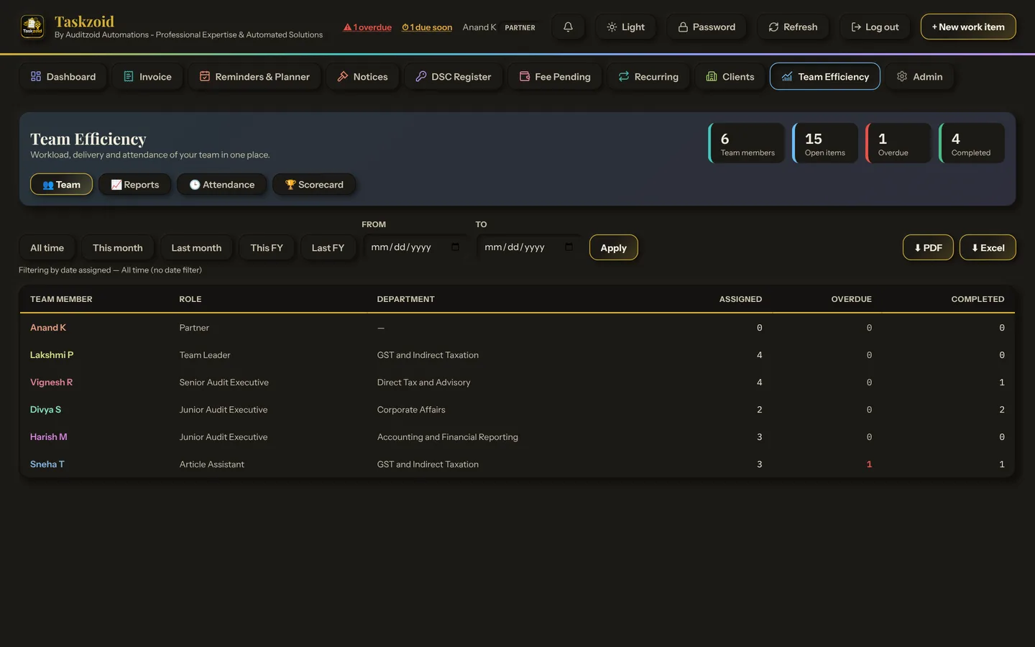Go to the Dashboard tab
Viewport: 1035px width, 647px height.
(63, 76)
